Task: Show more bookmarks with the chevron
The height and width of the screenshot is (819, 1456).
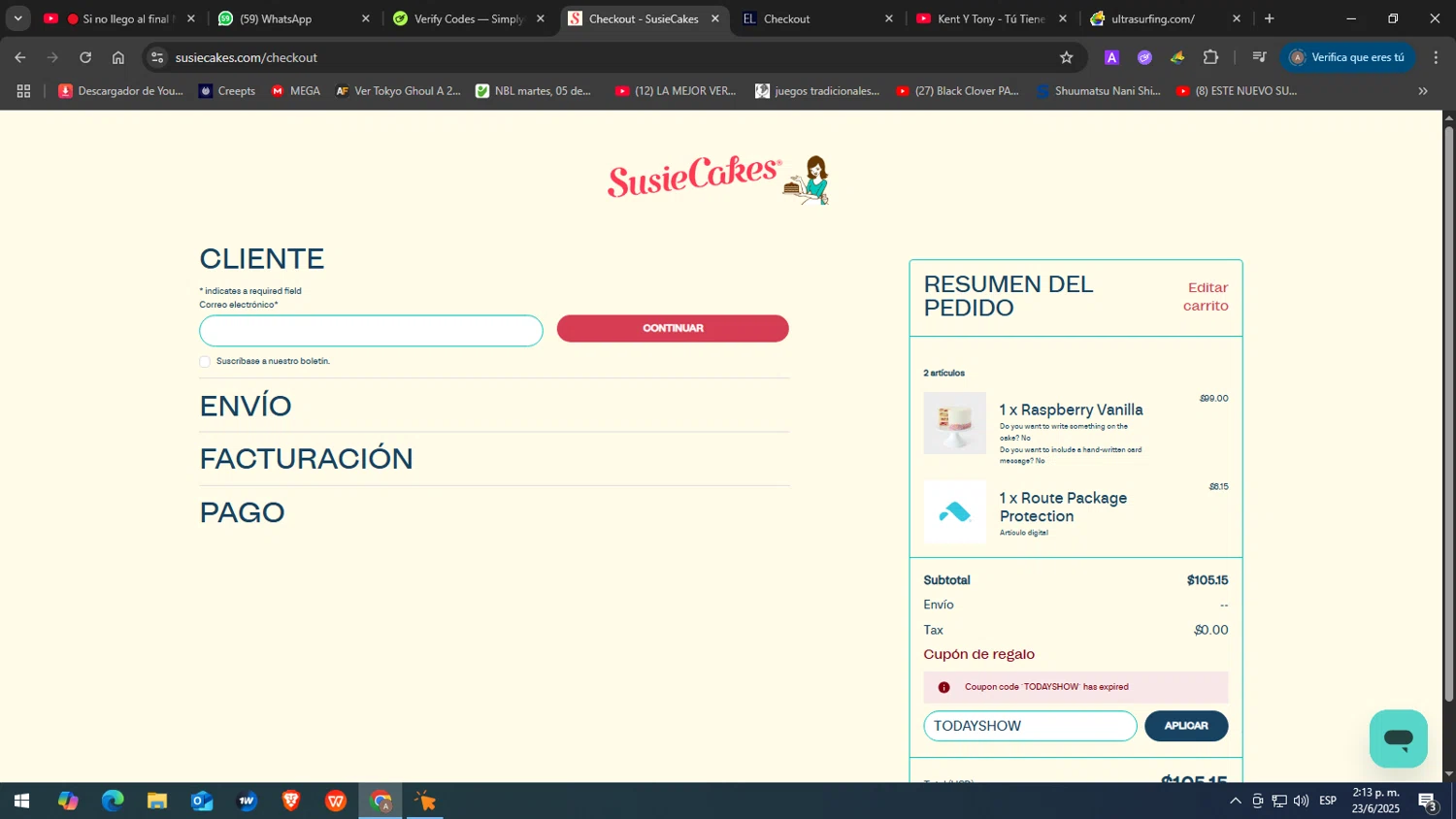Action: tap(1423, 91)
